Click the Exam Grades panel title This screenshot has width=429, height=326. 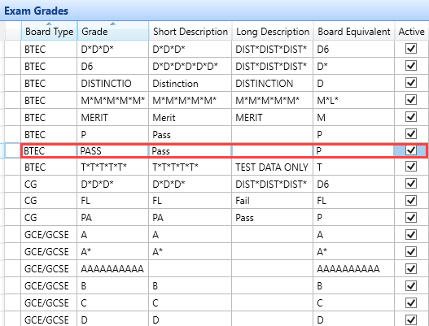point(36,11)
